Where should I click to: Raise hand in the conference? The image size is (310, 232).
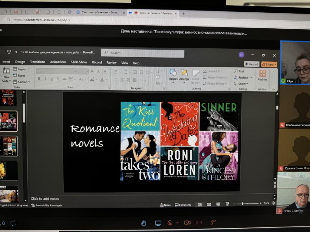[143, 223]
